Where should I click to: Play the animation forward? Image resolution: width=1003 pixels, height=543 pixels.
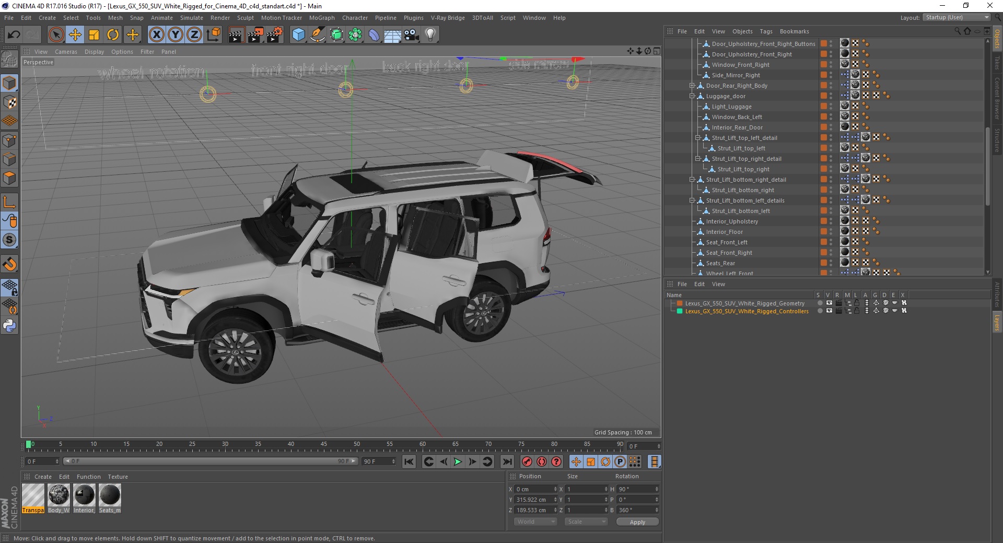pyautogui.click(x=458, y=462)
